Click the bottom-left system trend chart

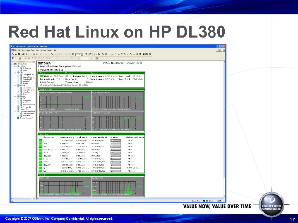click(x=65, y=121)
